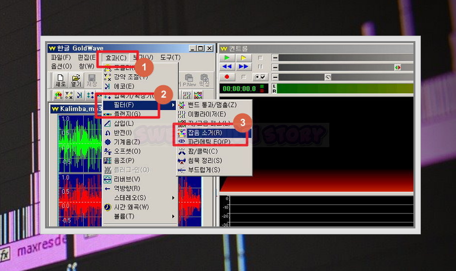
Task: Click the stop square beside yellow play
Action: pos(260,57)
